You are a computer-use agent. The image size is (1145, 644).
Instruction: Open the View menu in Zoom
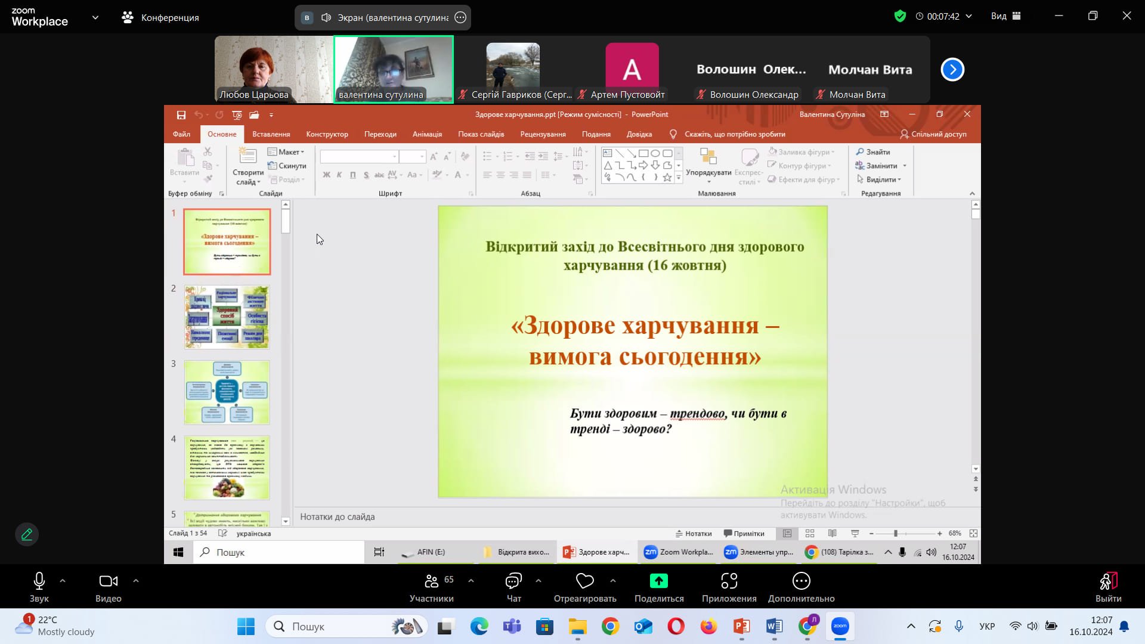[x=1005, y=16]
